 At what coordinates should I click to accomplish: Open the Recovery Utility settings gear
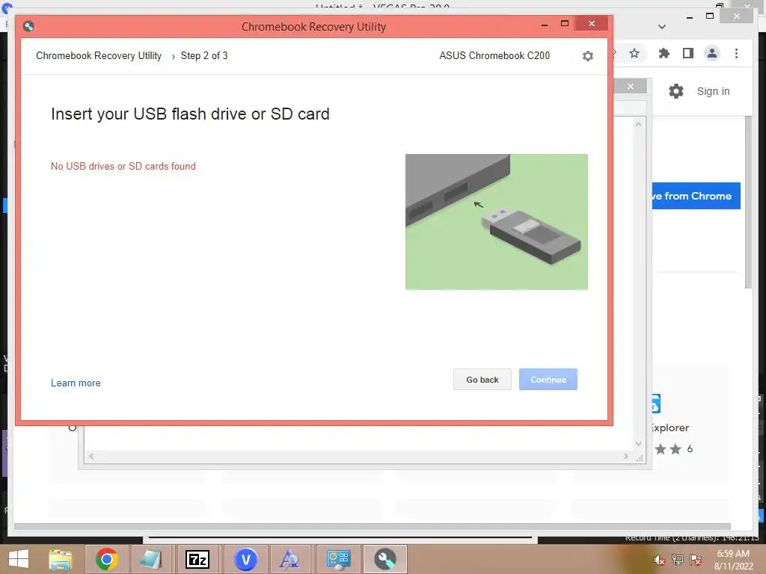tap(588, 56)
